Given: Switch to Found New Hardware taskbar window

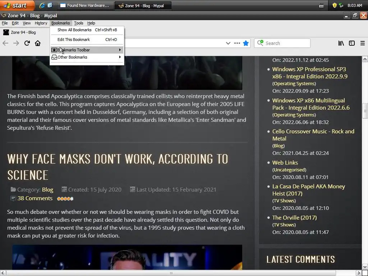Looking at the screenshot, I should point(86,5).
